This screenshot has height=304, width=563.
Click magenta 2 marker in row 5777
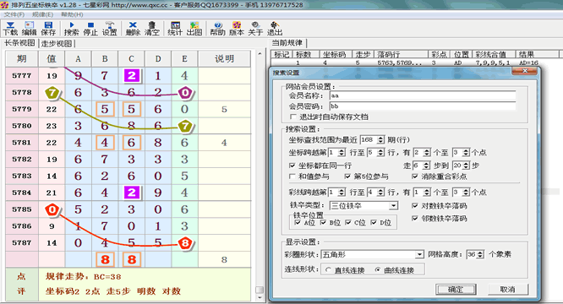point(131,76)
